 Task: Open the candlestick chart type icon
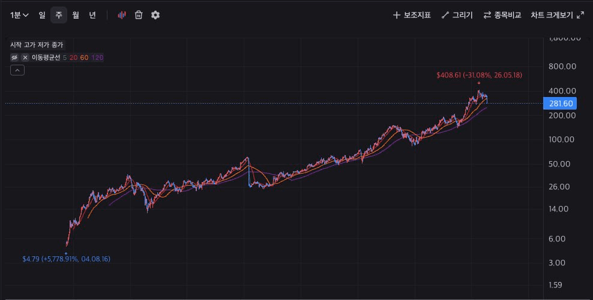[x=122, y=15]
